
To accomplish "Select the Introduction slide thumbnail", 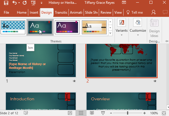I will click(x=41, y=101).
